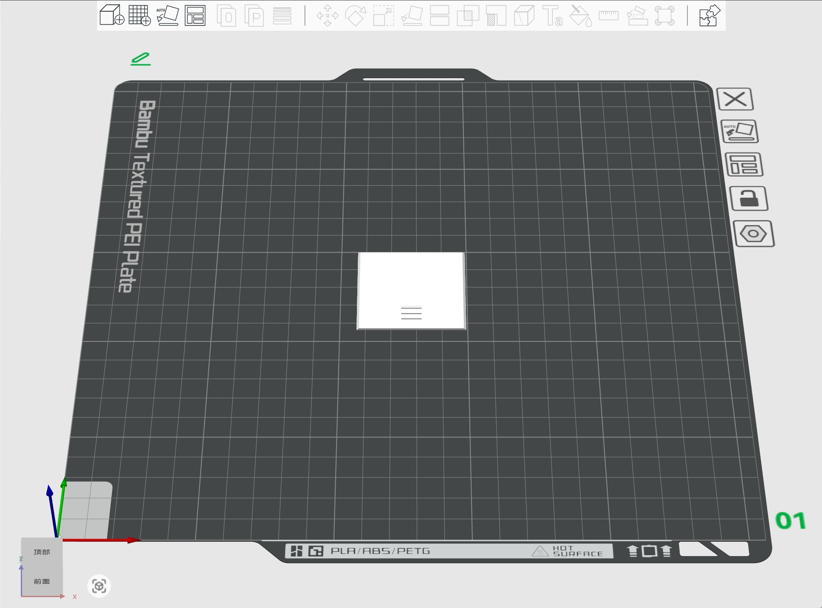Select the Scale tool

(384, 16)
